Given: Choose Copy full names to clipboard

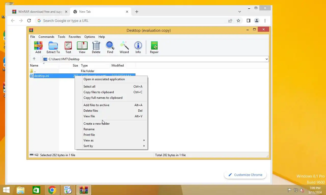Looking at the screenshot, I should point(111,98).
